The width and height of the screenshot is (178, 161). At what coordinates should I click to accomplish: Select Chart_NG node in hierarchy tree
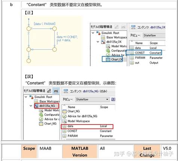point(50,124)
